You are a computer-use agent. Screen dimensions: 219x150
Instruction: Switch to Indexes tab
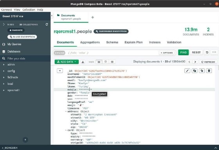155,42
